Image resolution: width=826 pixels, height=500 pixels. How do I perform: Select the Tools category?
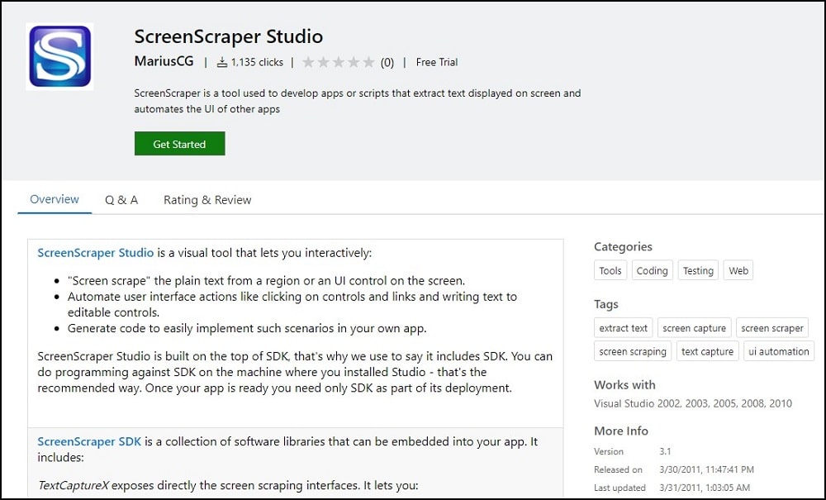(610, 270)
